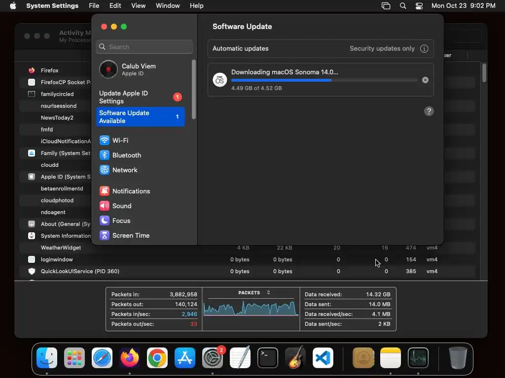Click the System Settings sidebar scrollbar
This screenshot has width=505, height=378.
[x=193, y=90]
